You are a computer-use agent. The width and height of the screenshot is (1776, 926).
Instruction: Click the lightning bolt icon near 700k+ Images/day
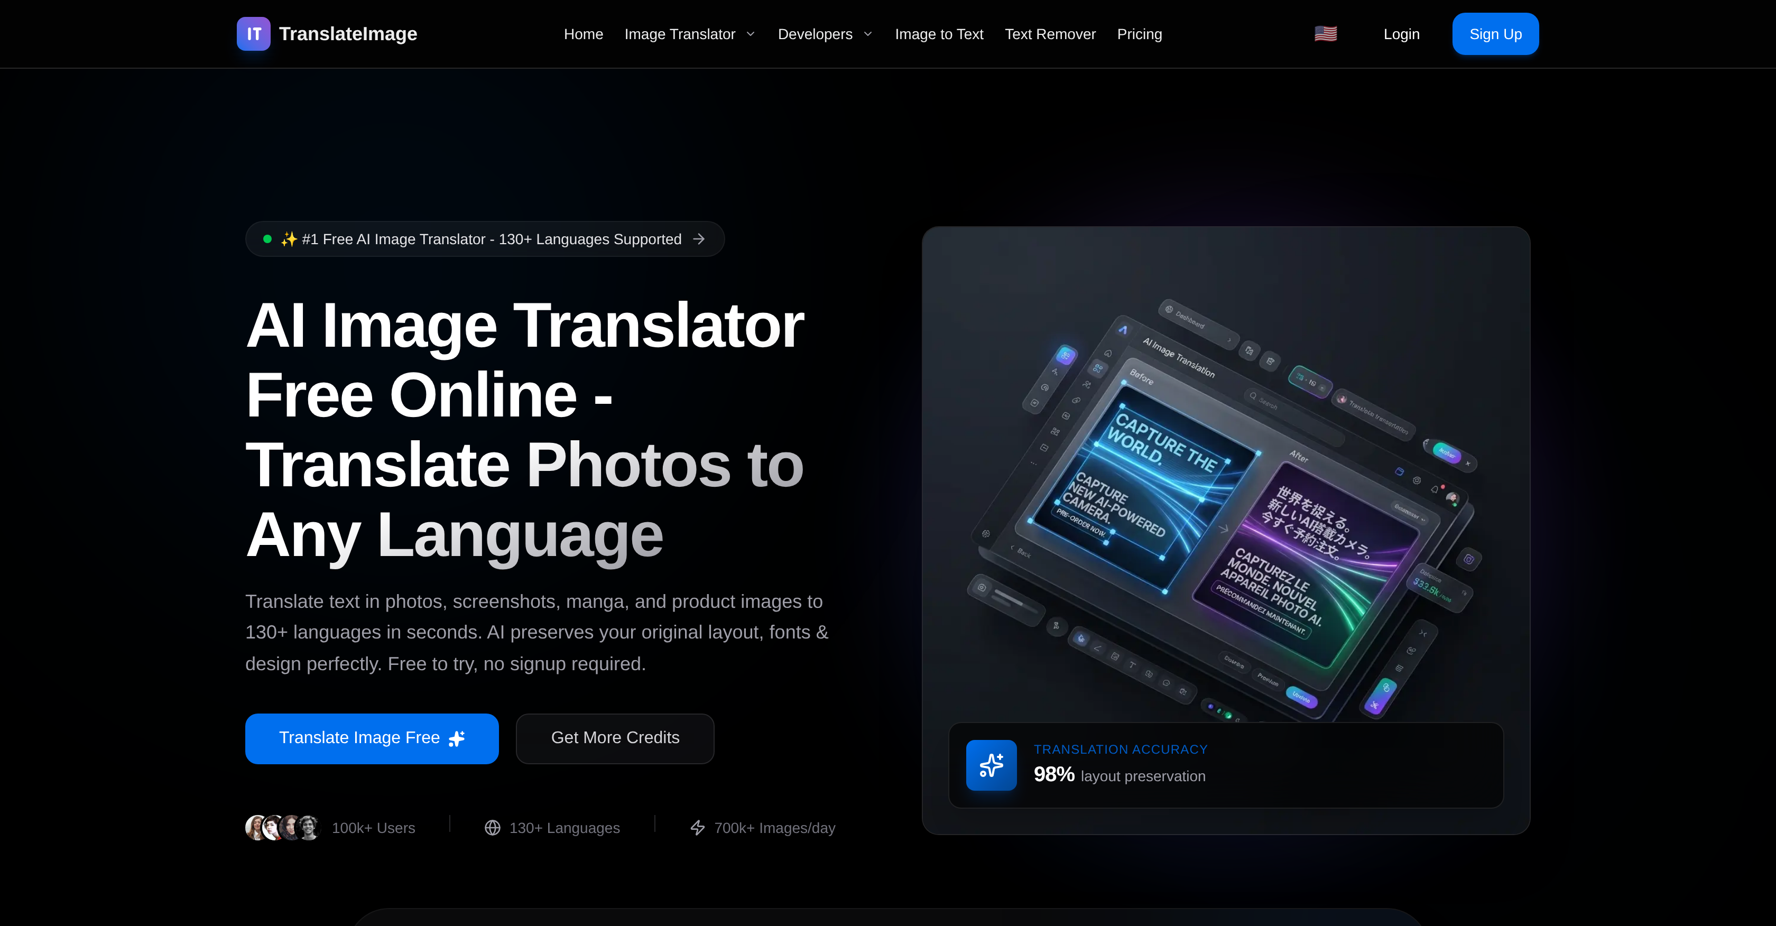(698, 827)
